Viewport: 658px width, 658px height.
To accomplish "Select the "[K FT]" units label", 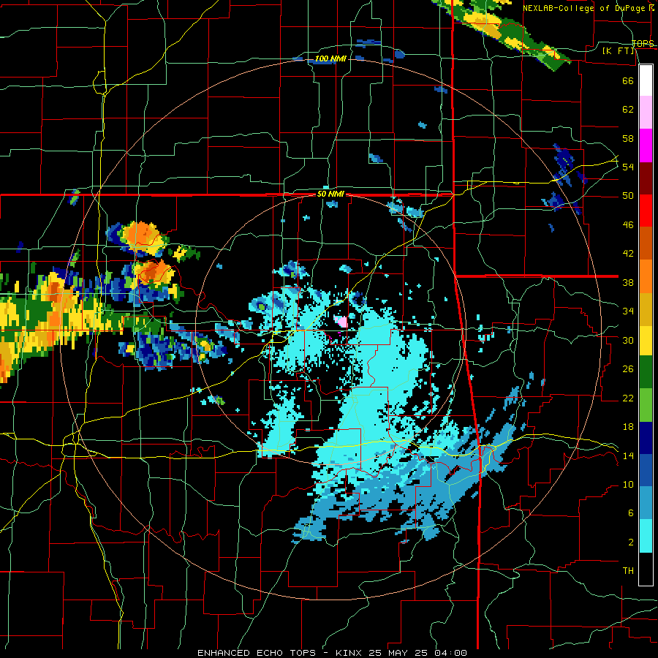I will pyautogui.click(x=618, y=50).
